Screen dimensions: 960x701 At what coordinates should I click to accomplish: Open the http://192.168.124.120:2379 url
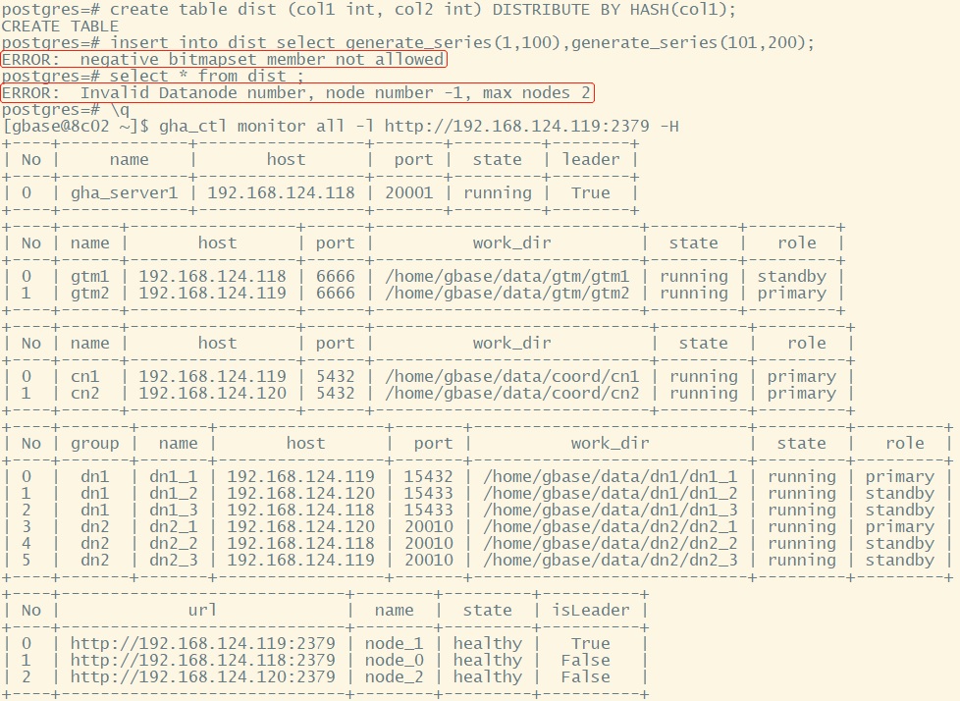pyautogui.click(x=202, y=677)
